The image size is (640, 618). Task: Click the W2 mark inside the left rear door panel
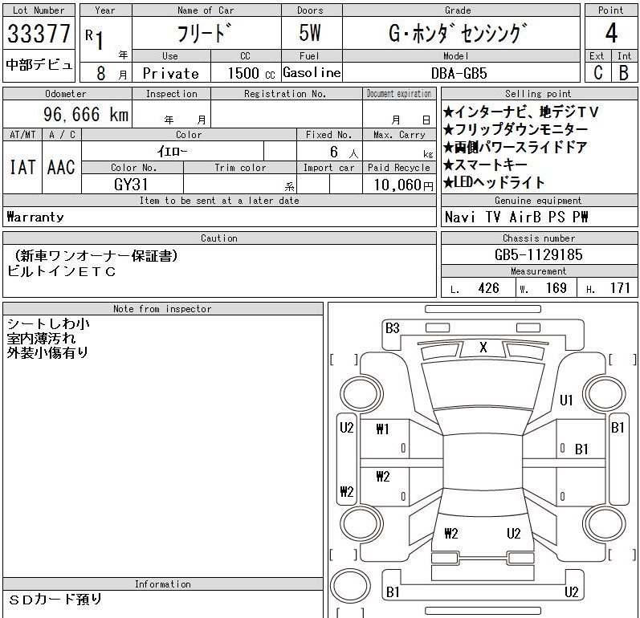coord(383,476)
